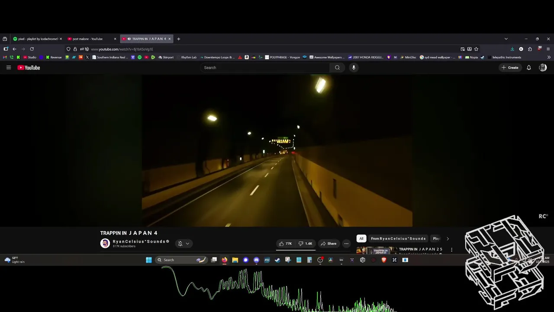Switch to pixel playlist Spotify tab

pyautogui.click(x=38, y=39)
